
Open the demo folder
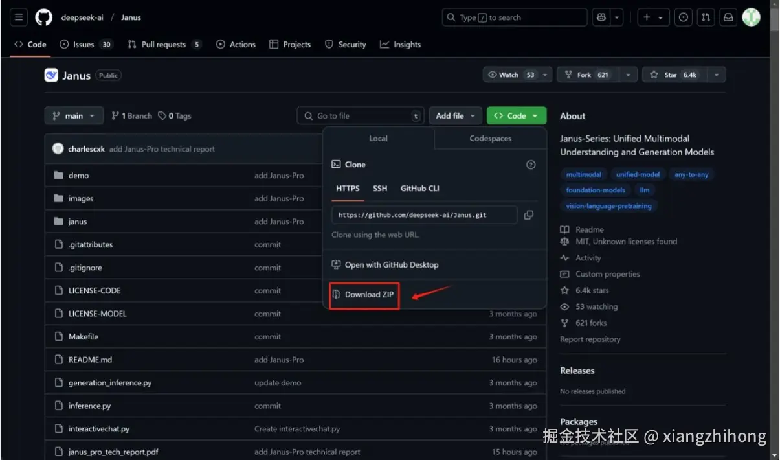(78, 176)
